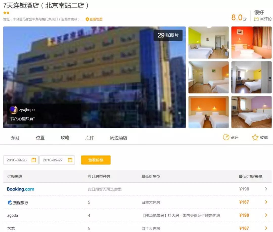Click the ¥167 price in 携程旅行 row
Viewport: 273px width, 232px height.
(244, 202)
